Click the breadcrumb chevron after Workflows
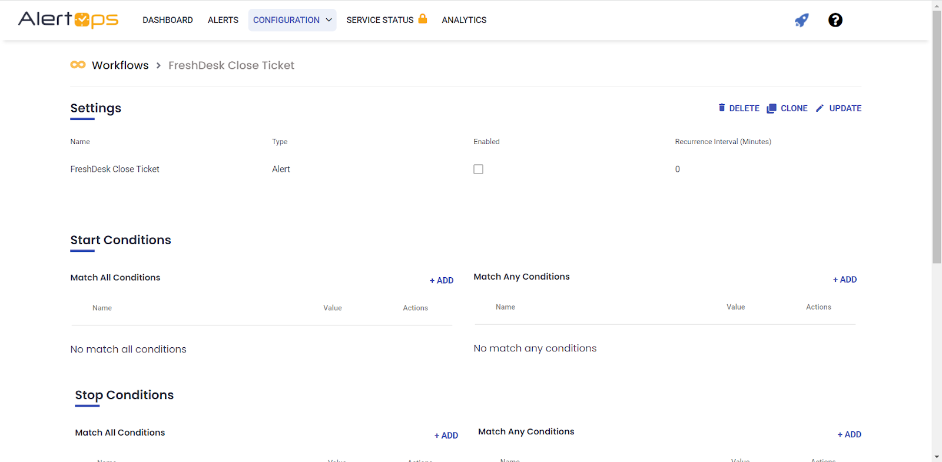Viewport: 942px width, 462px height. pos(158,65)
